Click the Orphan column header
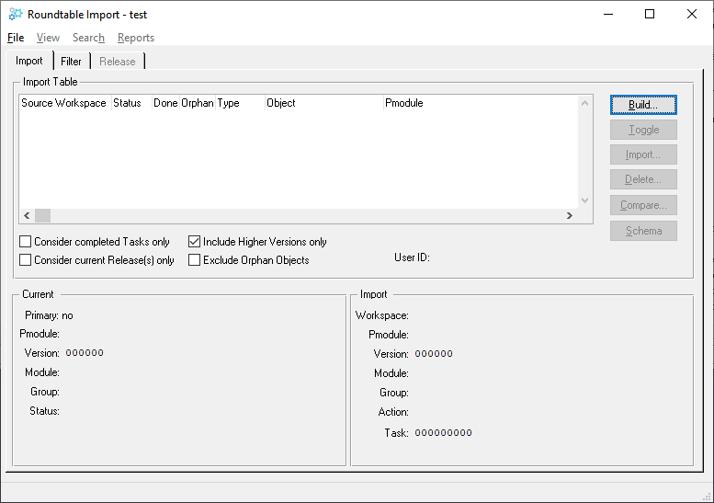Viewport: 714px width, 503px height. click(x=198, y=103)
